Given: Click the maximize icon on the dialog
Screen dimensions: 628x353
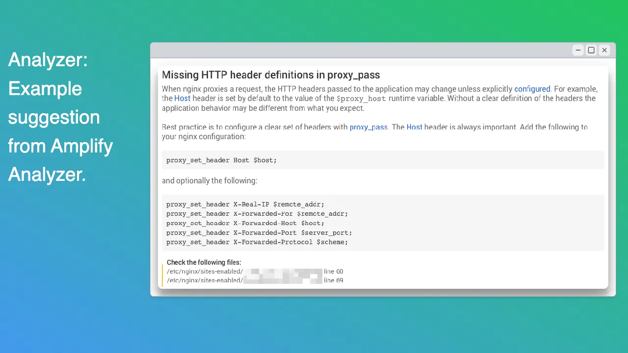Looking at the screenshot, I should [591, 50].
